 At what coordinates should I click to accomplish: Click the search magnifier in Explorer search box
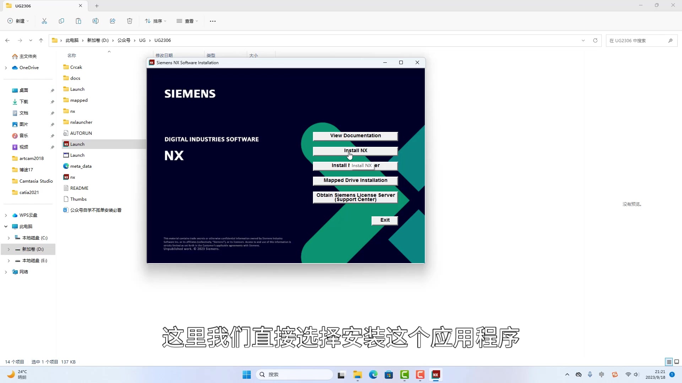(670, 40)
